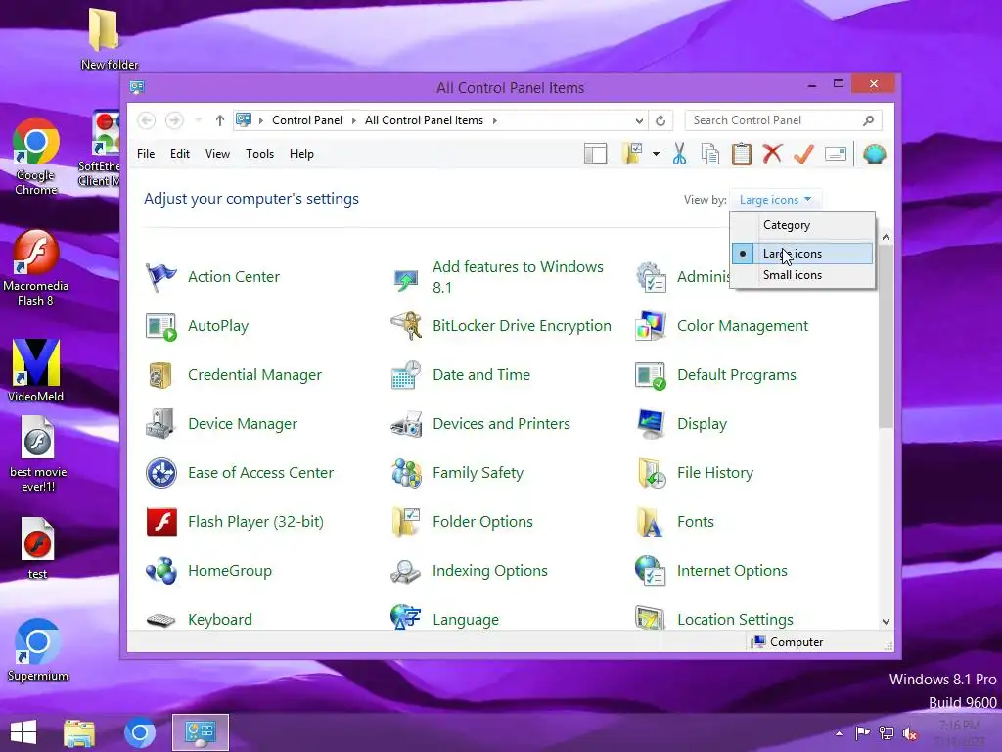Show hidden system tray icons arrow

click(x=839, y=733)
